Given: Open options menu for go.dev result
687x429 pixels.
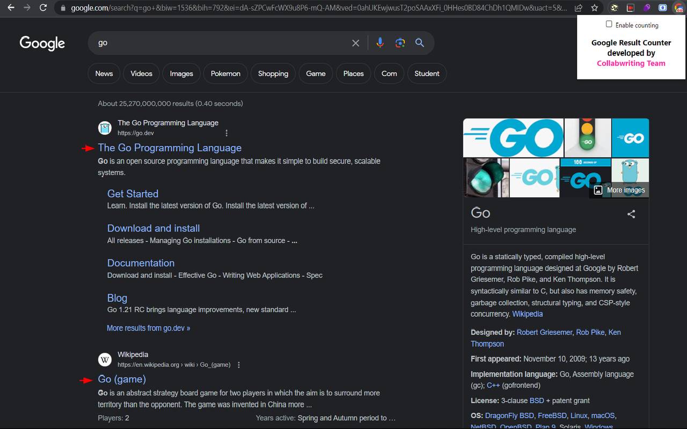Looking at the screenshot, I should 226,133.
